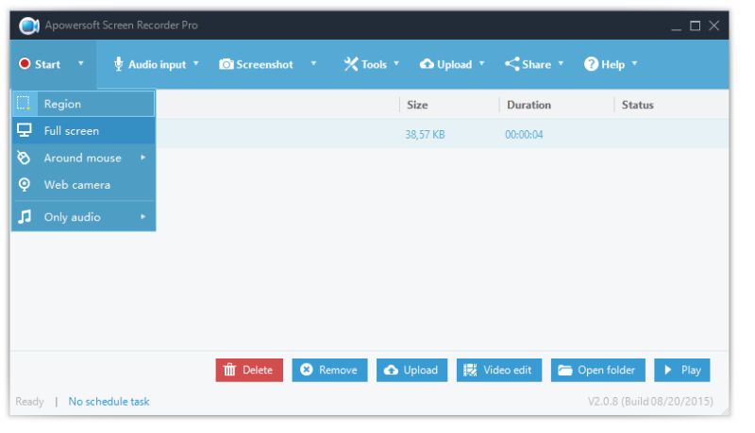Click the cloud Upload icon in toolbar
The width and height of the screenshot is (755, 433).
[x=427, y=64]
